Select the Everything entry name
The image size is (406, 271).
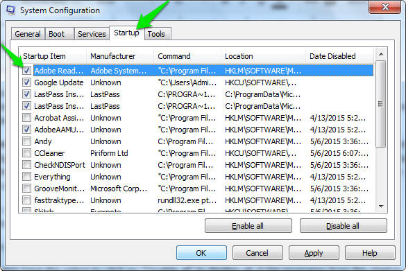(52, 177)
